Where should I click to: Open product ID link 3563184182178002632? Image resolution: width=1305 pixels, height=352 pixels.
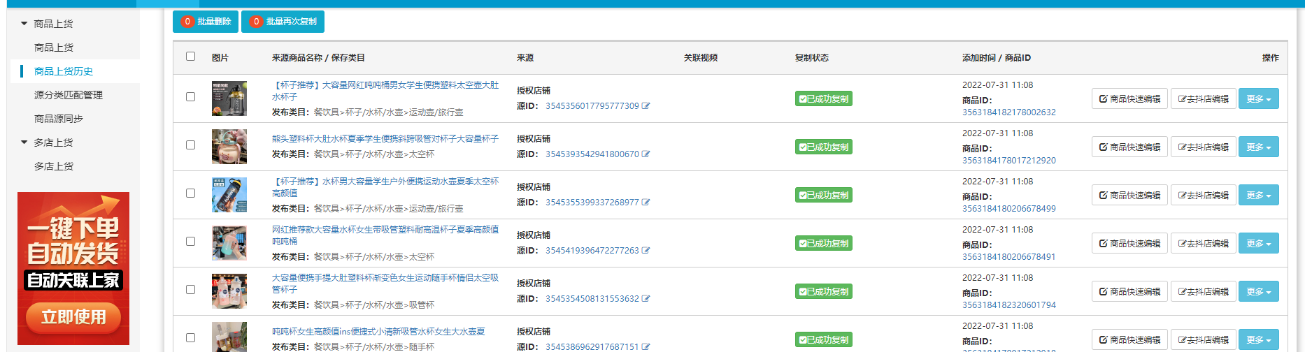(1008, 112)
